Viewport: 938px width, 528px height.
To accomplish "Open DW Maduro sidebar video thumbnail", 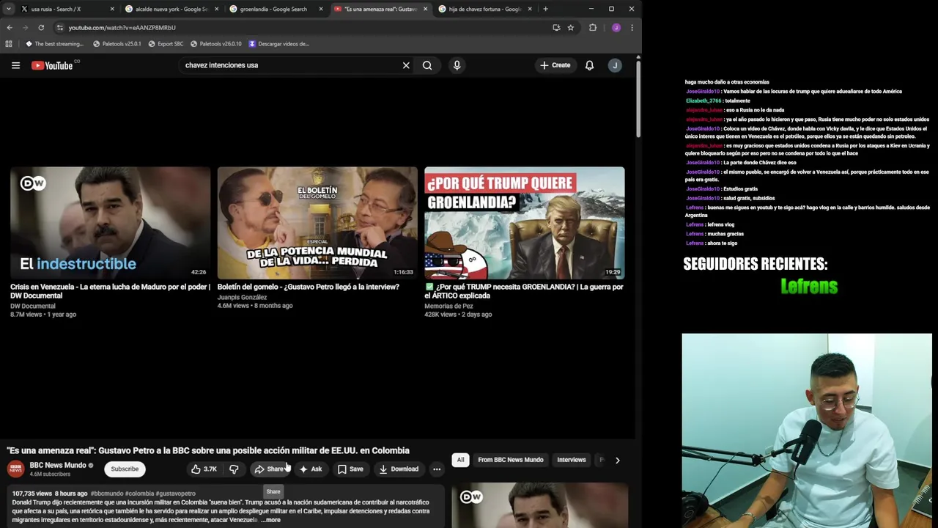I will [540, 505].
